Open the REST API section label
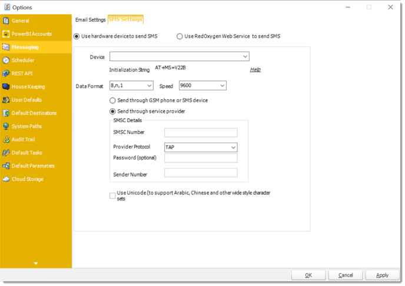The width and height of the screenshot is (405, 286). [x=22, y=73]
